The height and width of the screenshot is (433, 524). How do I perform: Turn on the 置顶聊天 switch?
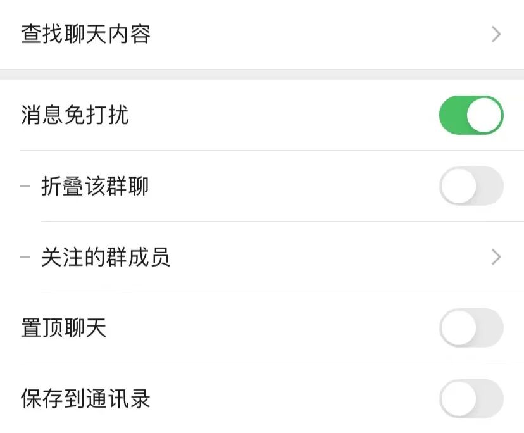coord(471,328)
